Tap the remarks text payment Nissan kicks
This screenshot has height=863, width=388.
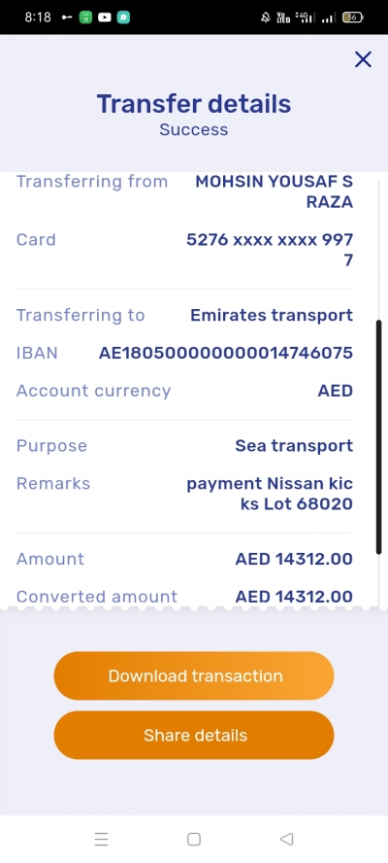coord(270,493)
